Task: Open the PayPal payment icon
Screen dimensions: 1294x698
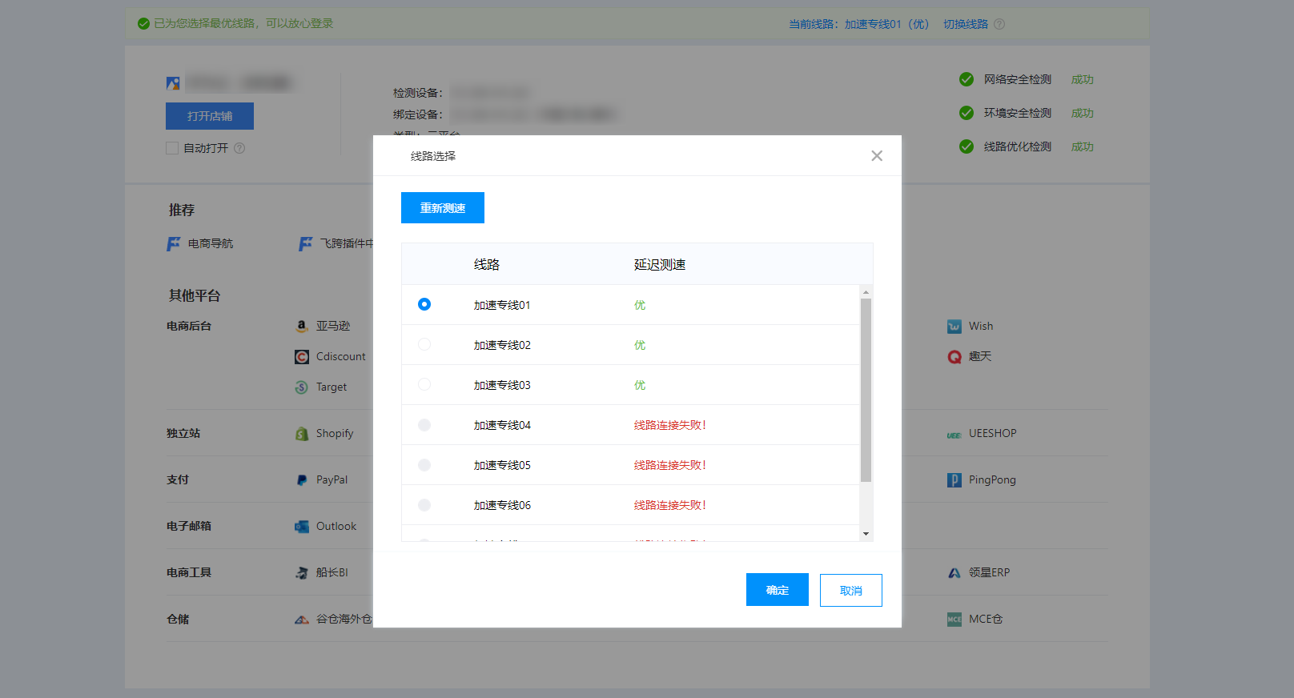Action: (x=302, y=480)
